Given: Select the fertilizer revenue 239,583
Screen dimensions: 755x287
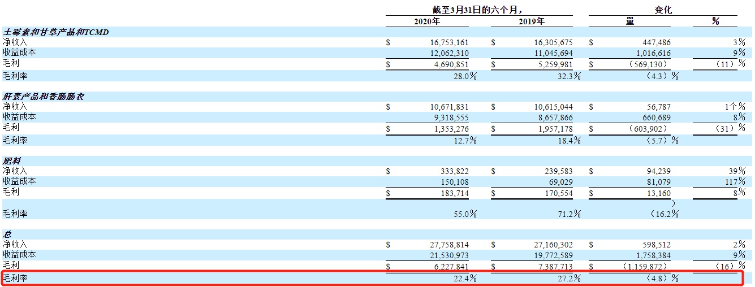Looking at the screenshot, I should pyautogui.click(x=558, y=171).
